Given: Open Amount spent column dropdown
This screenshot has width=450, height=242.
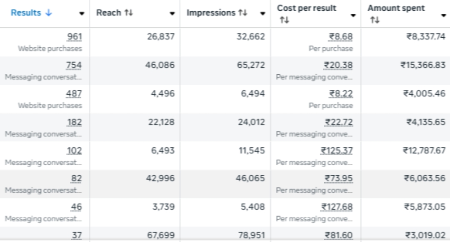Looking at the screenshot, I should click(443, 15).
